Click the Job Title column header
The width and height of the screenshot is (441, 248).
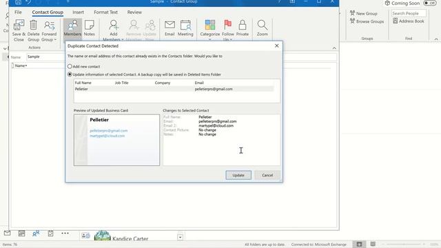click(121, 83)
